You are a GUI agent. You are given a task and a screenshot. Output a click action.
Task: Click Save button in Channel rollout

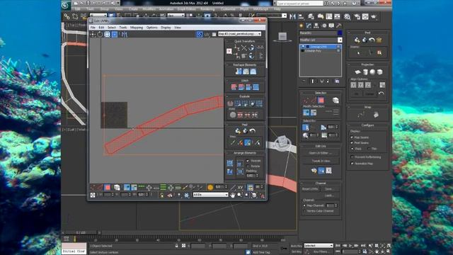[330, 189]
